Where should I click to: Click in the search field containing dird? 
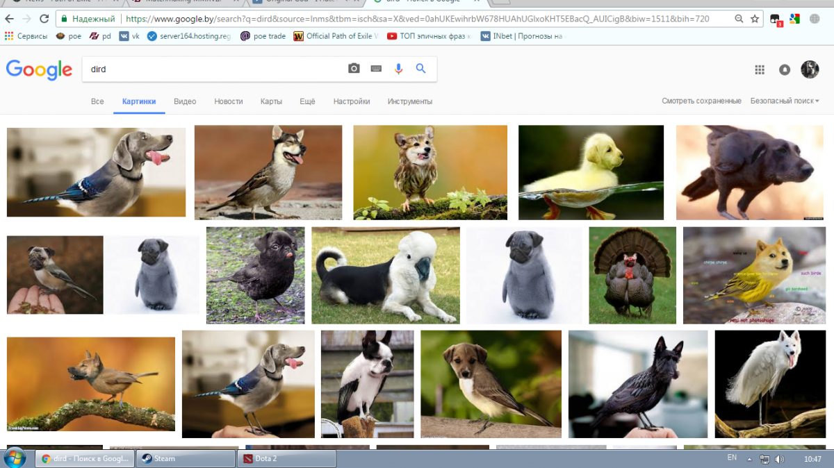[208, 69]
